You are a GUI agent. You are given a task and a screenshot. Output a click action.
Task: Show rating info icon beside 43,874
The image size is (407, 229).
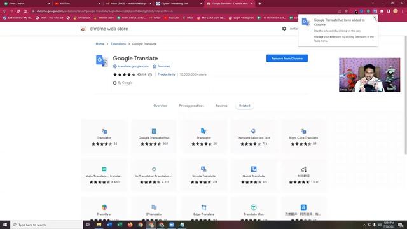[x=150, y=74]
